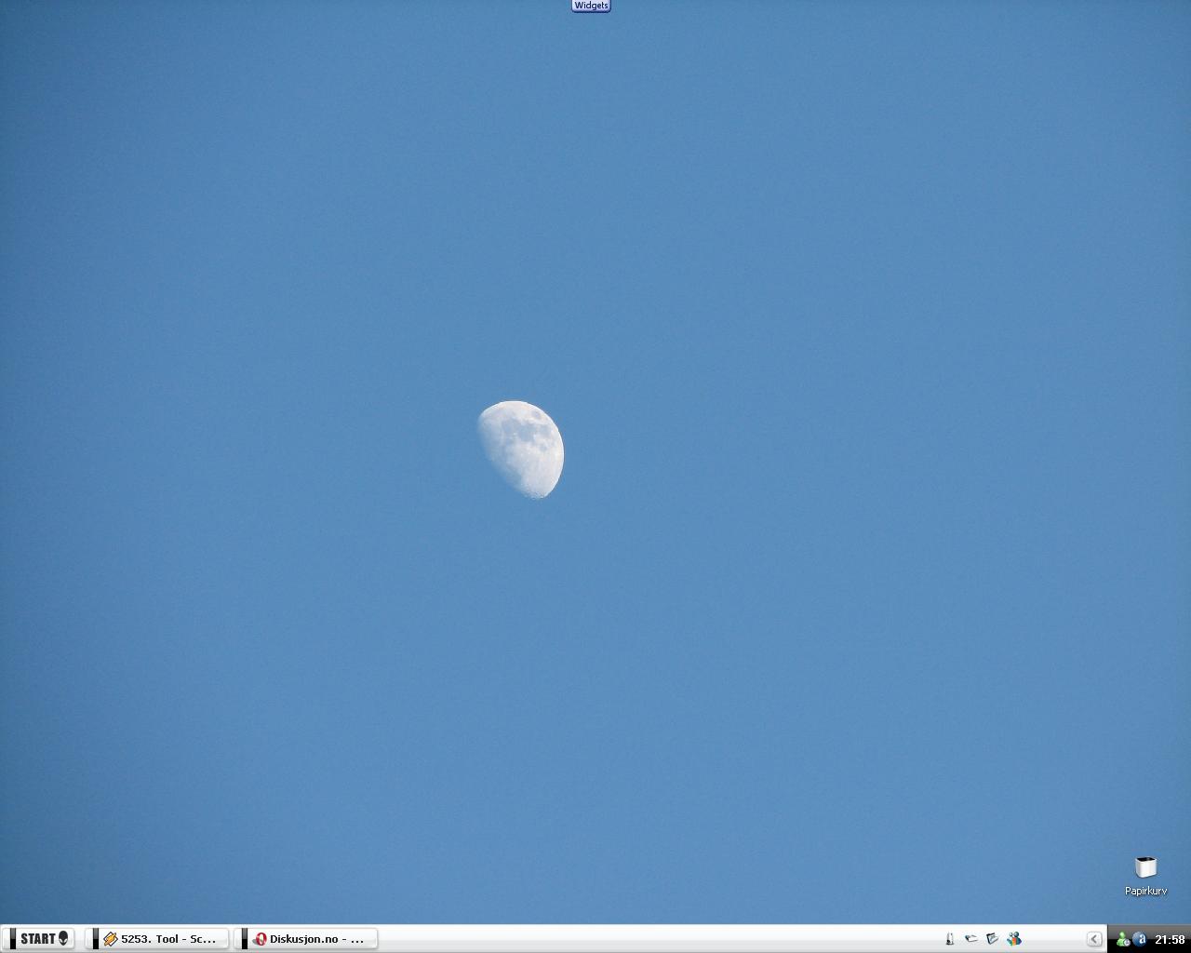This screenshot has height=953, width=1191.
Task: Click the tower-shaped quick-launch icon
Action: pos(949,939)
